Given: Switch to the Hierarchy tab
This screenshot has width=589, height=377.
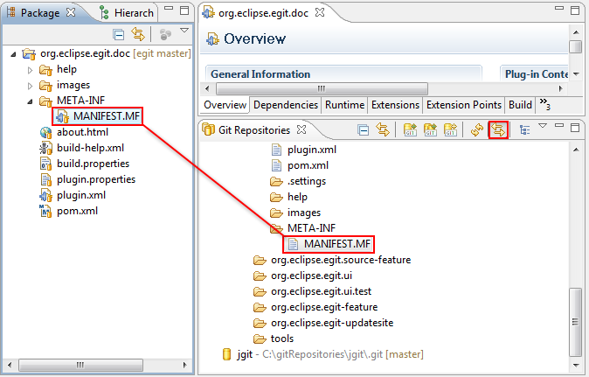Looking at the screenshot, I should pos(134,13).
